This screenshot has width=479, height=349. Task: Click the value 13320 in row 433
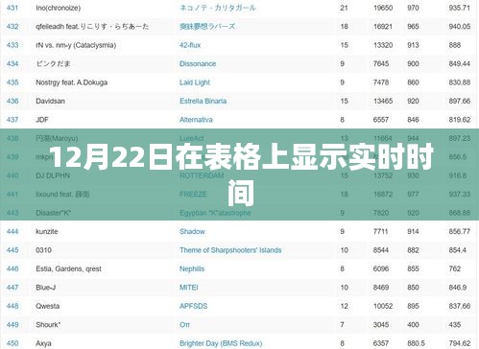click(x=383, y=45)
